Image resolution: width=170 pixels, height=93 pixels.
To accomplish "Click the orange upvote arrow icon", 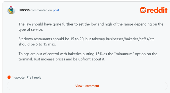I will [9, 77].
